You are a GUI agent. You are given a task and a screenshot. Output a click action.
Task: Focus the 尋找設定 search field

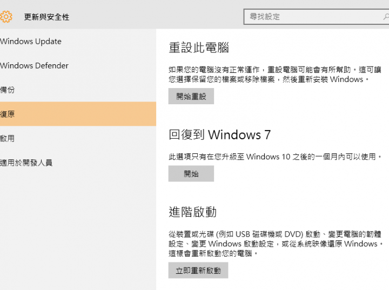point(316,17)
